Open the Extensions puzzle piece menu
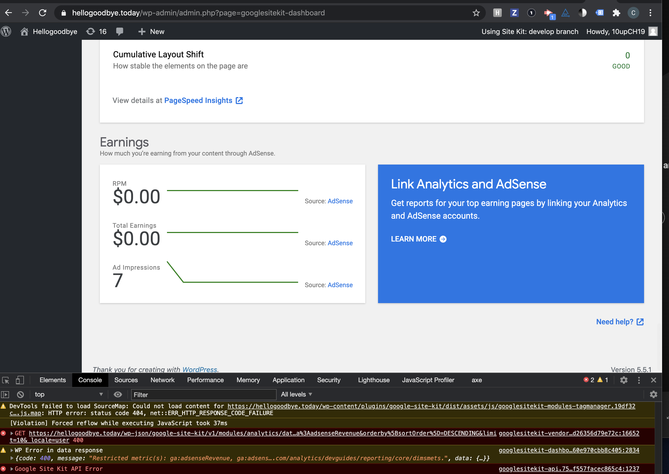 click(x=616, y=13)
